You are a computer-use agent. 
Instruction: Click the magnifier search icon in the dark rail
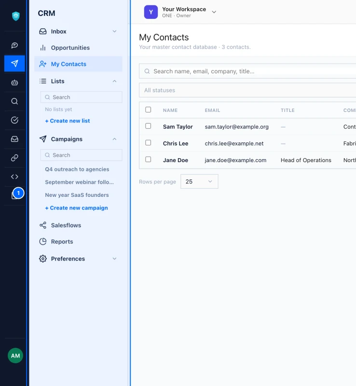coord(14,101)
